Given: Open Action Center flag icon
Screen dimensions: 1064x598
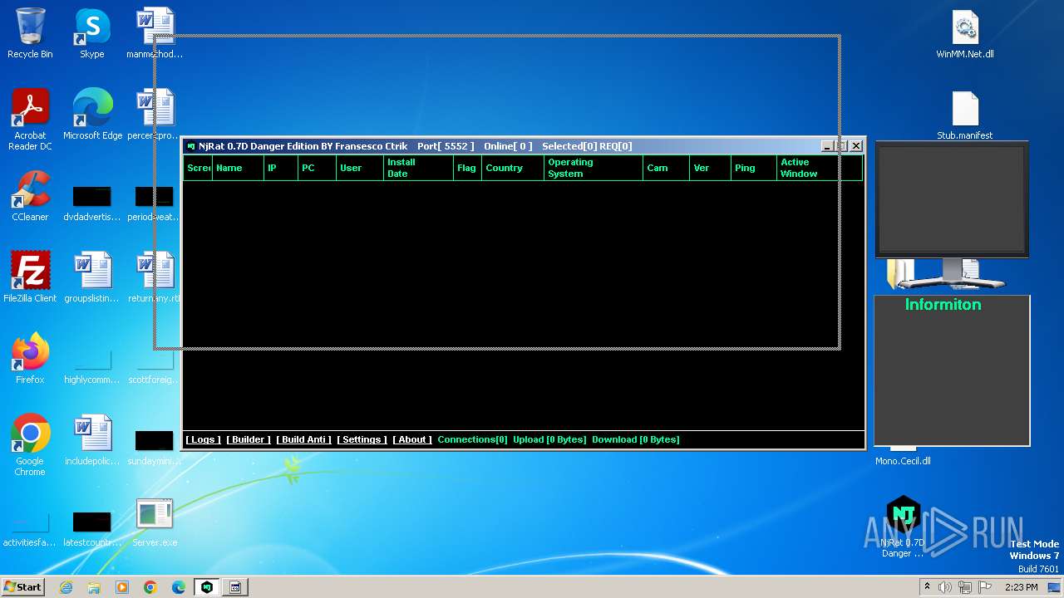Looking at the screenshot, I should (986, 587).
